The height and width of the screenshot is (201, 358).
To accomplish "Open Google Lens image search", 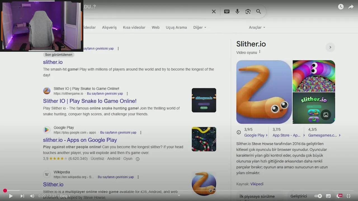I will [x=248, y=11].
